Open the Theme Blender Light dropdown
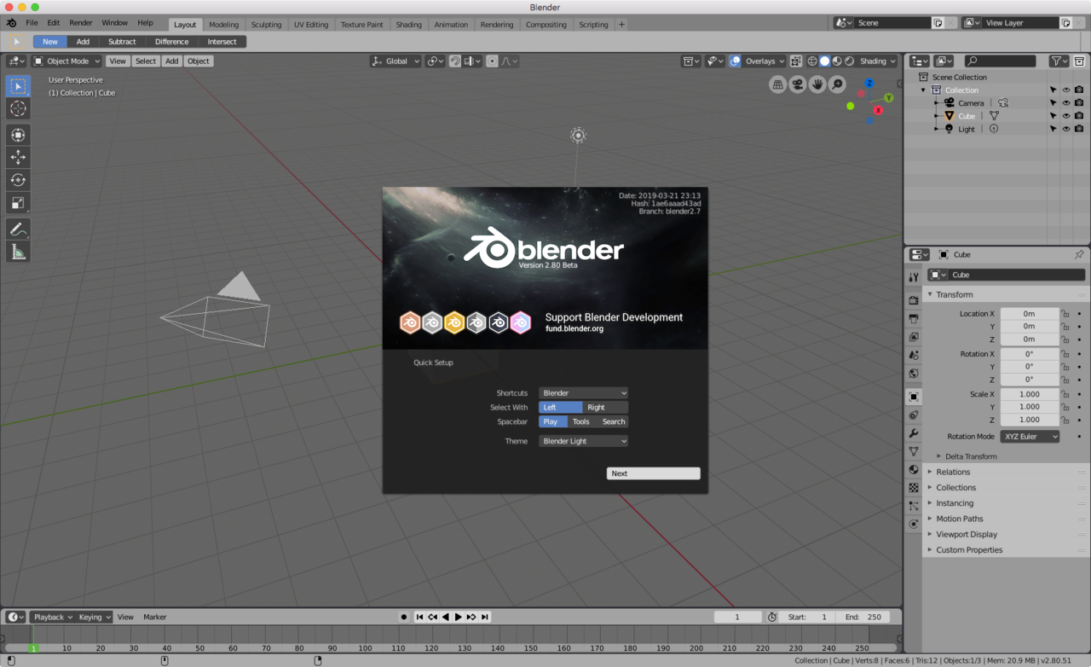 (584, 441)
